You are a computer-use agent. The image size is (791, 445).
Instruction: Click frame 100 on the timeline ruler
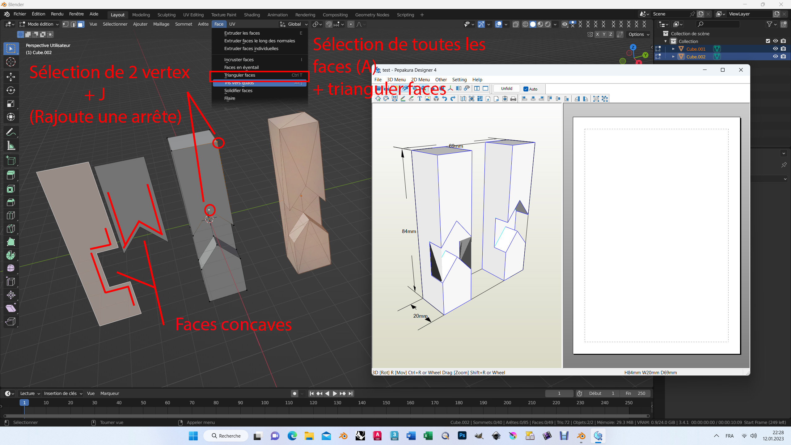265,403
